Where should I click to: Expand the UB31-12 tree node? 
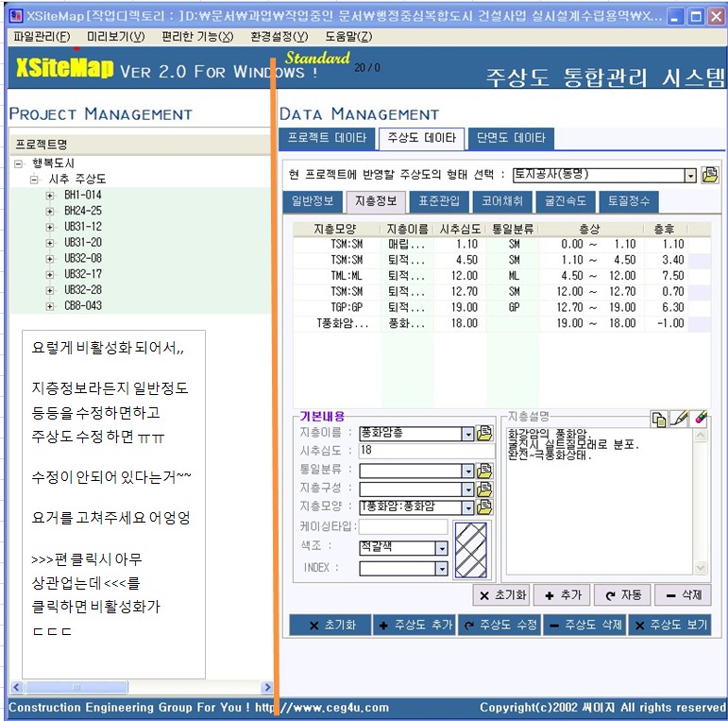[x=50, y=227]
